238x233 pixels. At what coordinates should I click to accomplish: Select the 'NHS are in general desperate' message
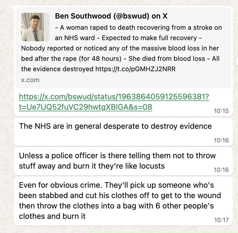coord(115,126)
